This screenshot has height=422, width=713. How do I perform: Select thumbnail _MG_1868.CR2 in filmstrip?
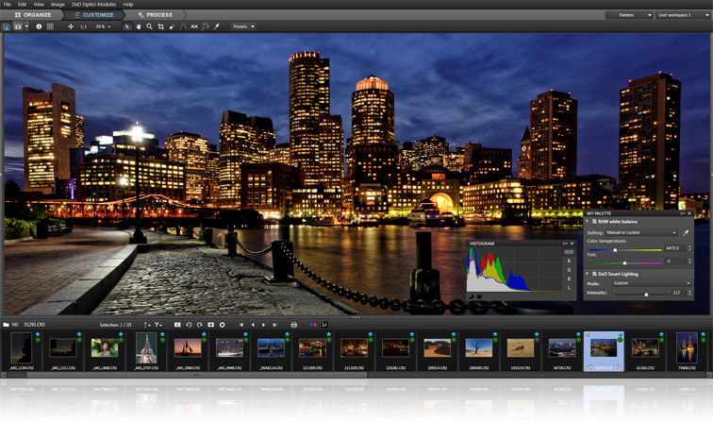tap(105, 348)
